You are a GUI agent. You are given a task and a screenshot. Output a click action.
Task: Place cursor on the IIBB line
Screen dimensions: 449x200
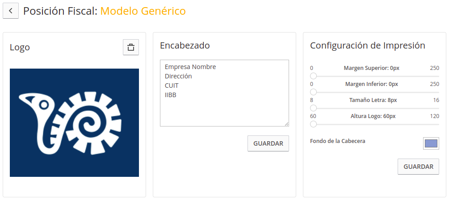tap(171, 95)
